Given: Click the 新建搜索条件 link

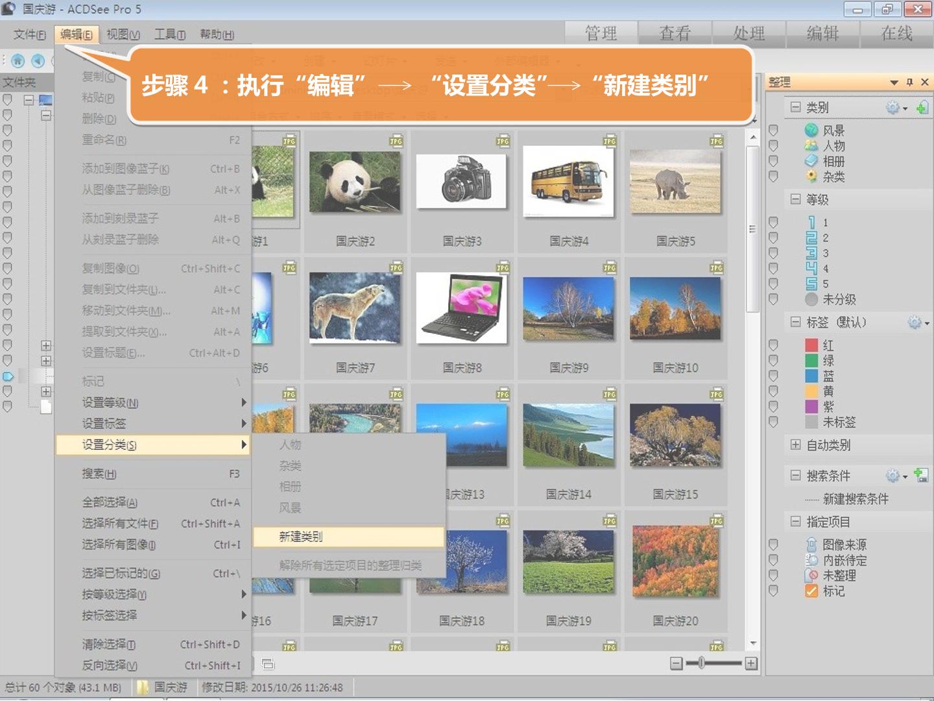Looking at the screenshot, I should (x=856, y=499).
